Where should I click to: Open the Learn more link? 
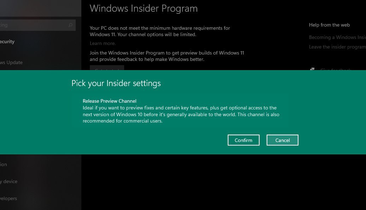tap(103, 43)
